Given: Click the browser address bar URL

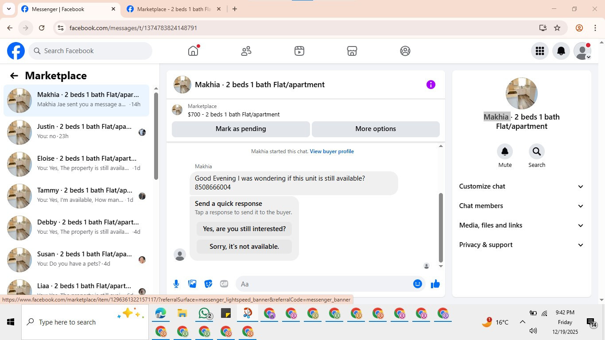Looking at the screenshot, I should (133, 28).
